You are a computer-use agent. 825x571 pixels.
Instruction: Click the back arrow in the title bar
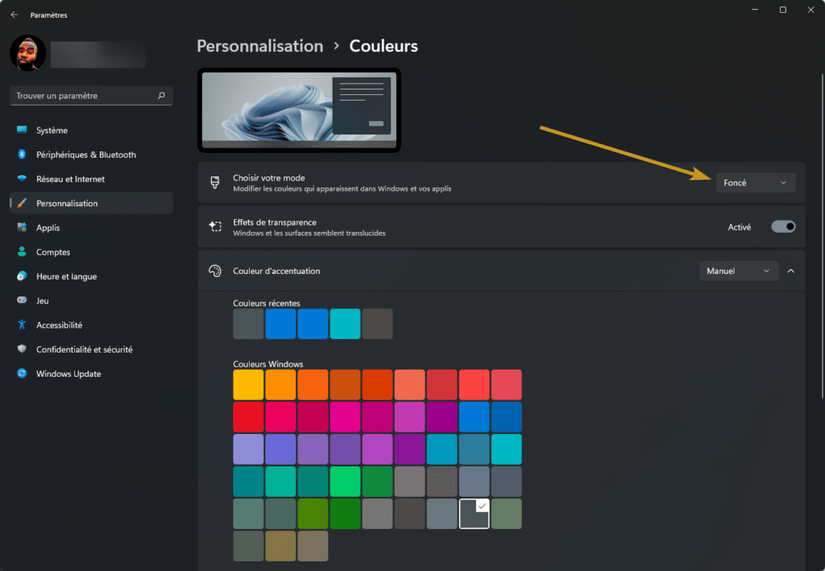click(x=15, y=14)
